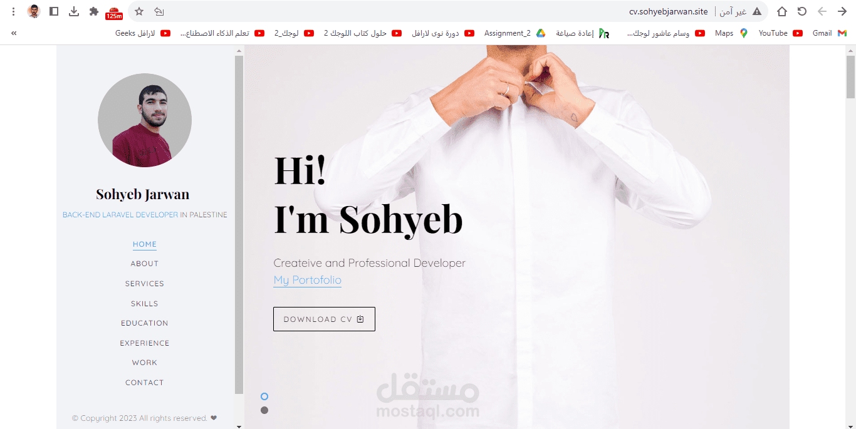
Task: Open the My Portofolio link
Action: tap(308, 280)
